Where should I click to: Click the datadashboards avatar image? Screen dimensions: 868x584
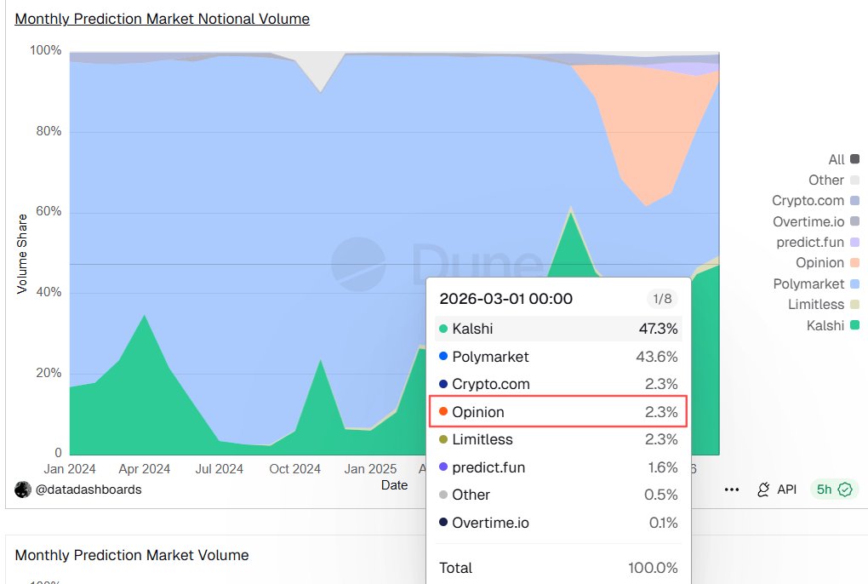[x=23, y=490]
